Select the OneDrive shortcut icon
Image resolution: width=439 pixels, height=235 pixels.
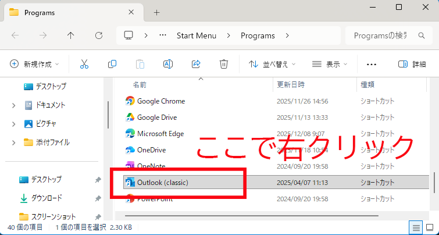[x=130, y=150]
